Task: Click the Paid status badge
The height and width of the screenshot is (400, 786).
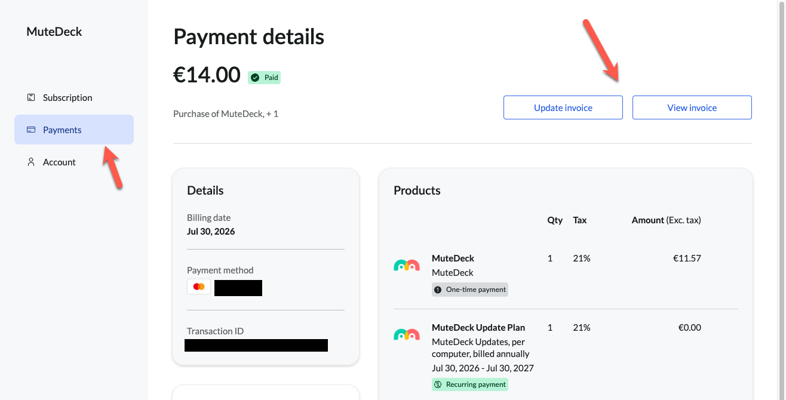Action: click(x=264, y=78)
